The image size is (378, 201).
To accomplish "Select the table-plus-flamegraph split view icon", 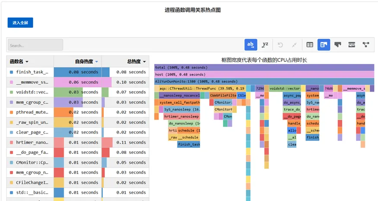I will (324, 45).
